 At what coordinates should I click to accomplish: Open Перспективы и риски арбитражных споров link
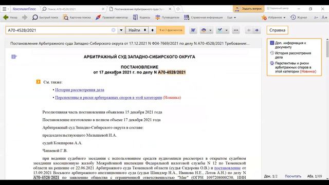pos(108,98)
